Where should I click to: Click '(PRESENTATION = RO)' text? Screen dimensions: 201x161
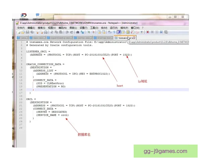pyautogui.click(x=51, y=87)
